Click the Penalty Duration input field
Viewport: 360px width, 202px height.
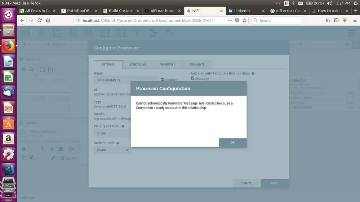[112, 133]
